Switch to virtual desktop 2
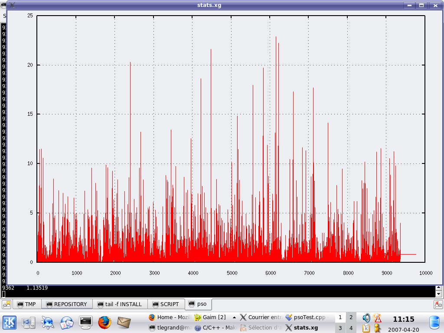Viewport: 444px width, 333px height. [351, 317]
